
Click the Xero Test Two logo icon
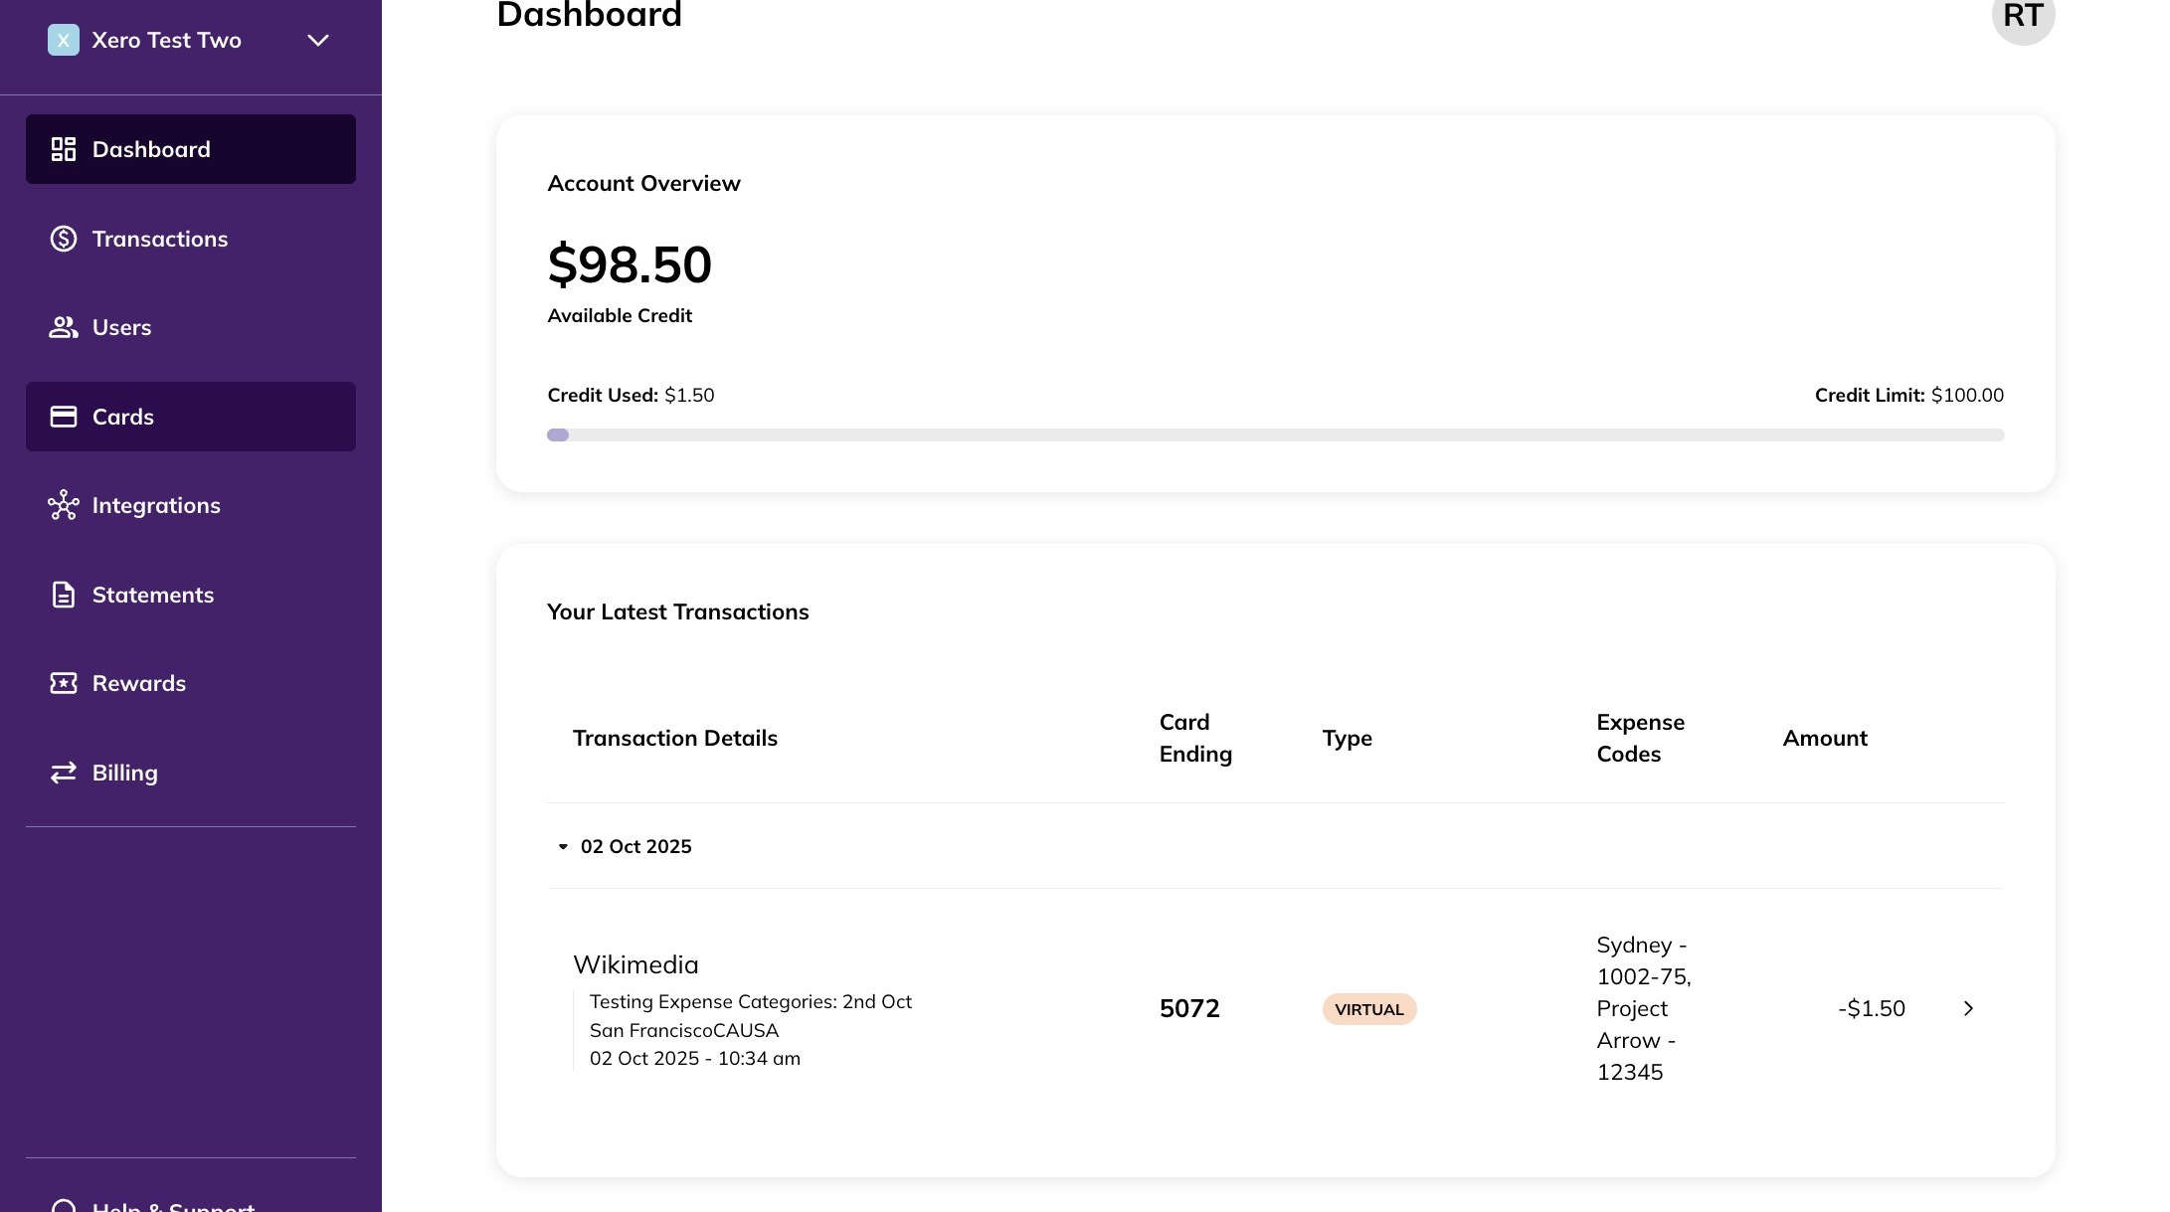click(x=64, y=40)
